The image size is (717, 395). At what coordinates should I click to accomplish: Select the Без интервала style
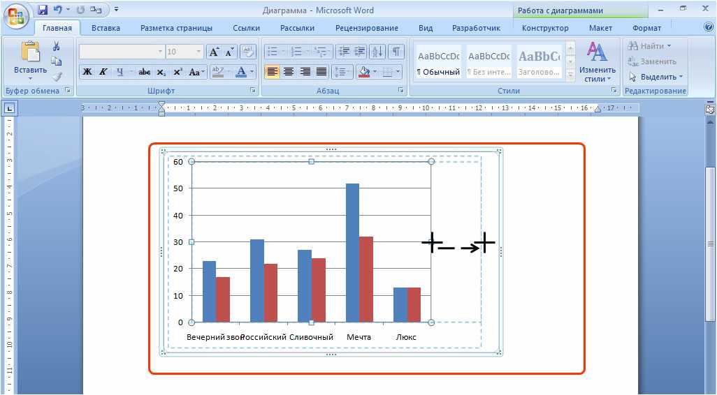[x=488, y=61]
